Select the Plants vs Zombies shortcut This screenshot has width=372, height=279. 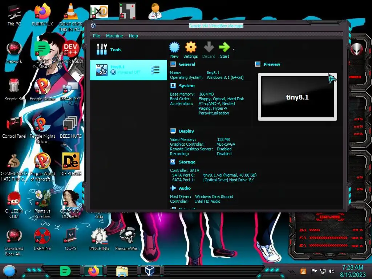point(42,205)
